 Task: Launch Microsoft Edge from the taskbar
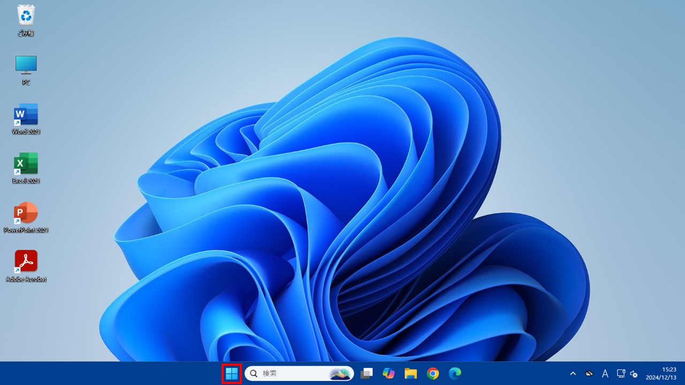(455, 373)
